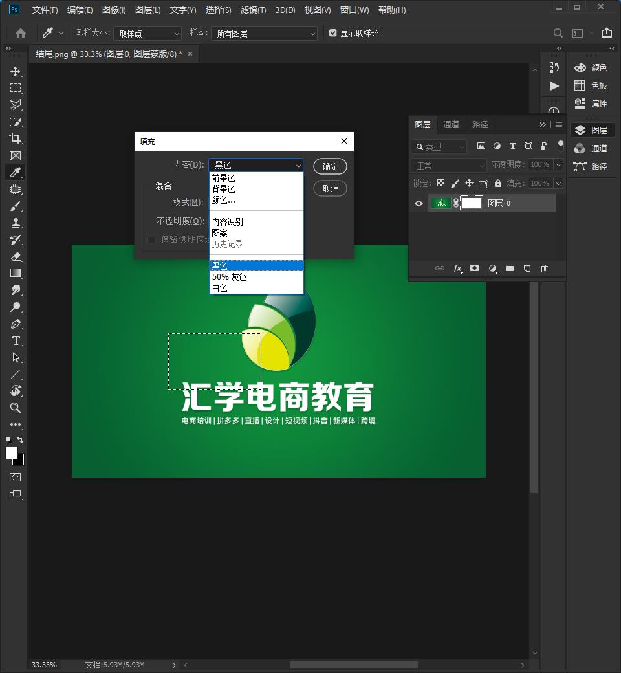Viewport: 621px width, 673px height.
Task: Delete layer using the trash icon
Action: click(544, 269)
